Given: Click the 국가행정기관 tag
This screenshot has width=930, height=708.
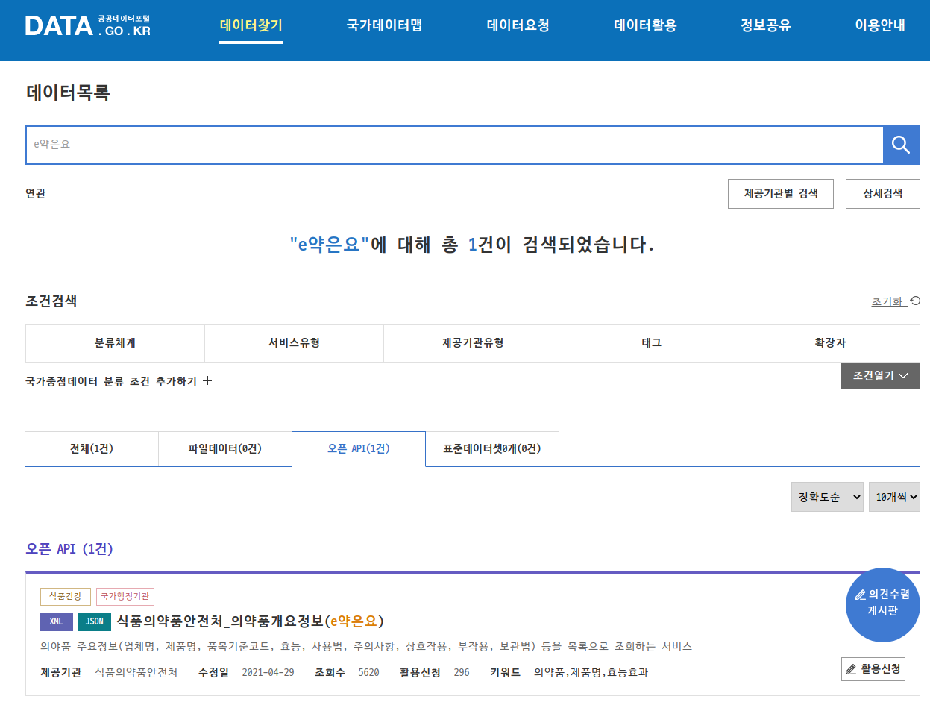Looking at the screenshot, I should click(125, 597).
